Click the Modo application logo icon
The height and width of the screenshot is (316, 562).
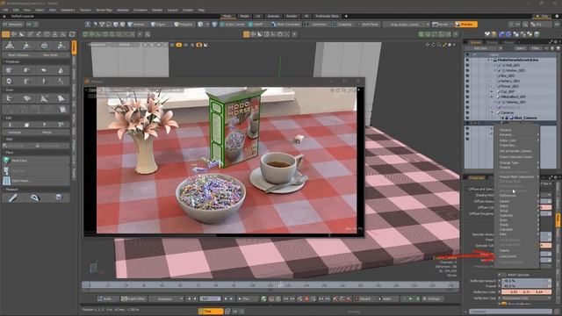click(x=4, y=4)
